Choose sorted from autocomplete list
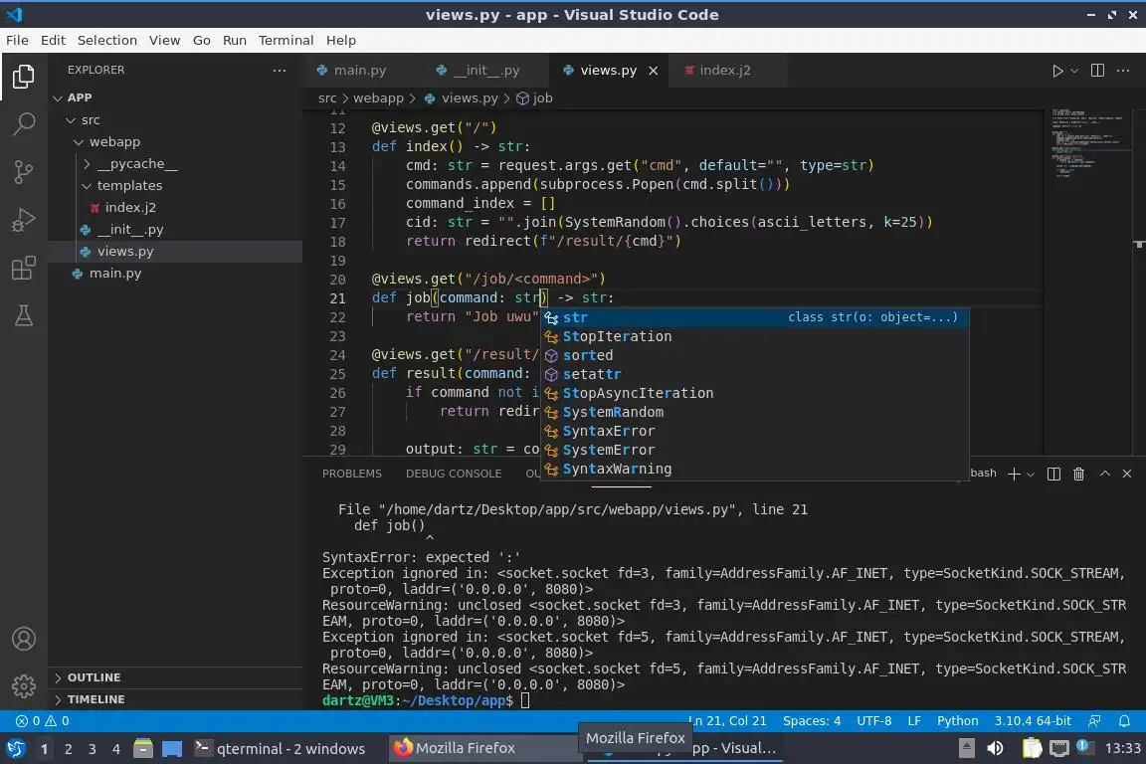This screenshot has width=1146, height=764. [755, 355]
